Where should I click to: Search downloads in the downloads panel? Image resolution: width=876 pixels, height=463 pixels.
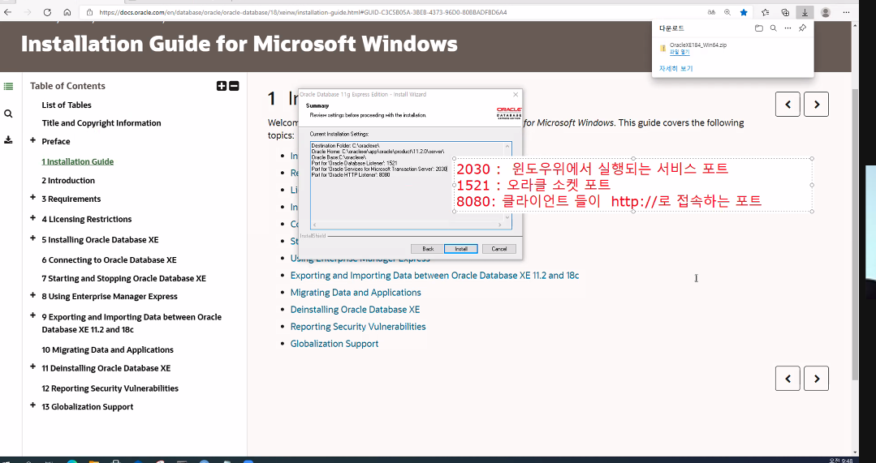tap(773, 28)
